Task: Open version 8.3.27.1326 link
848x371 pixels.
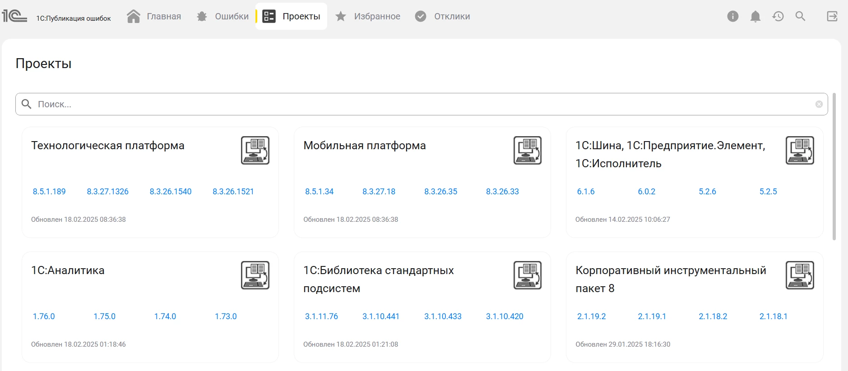Action: tap(107, 192)
